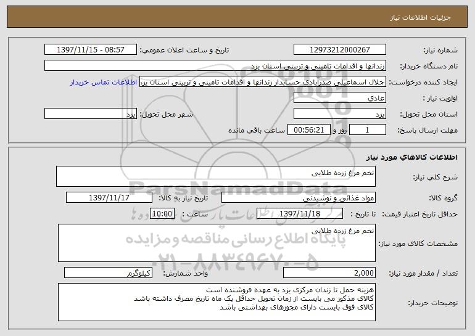
Task: Select the label استان محل تحویل
Action: coord(429,114)
